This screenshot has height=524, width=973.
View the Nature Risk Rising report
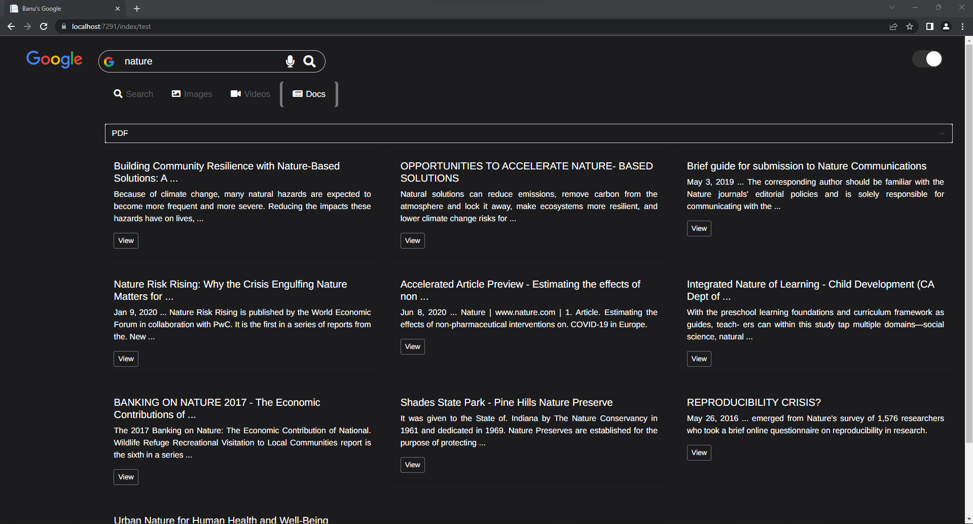(125, 359)
